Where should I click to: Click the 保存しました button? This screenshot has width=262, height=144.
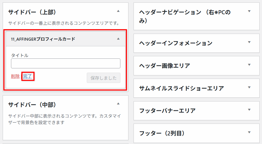[x=104, y=78]
